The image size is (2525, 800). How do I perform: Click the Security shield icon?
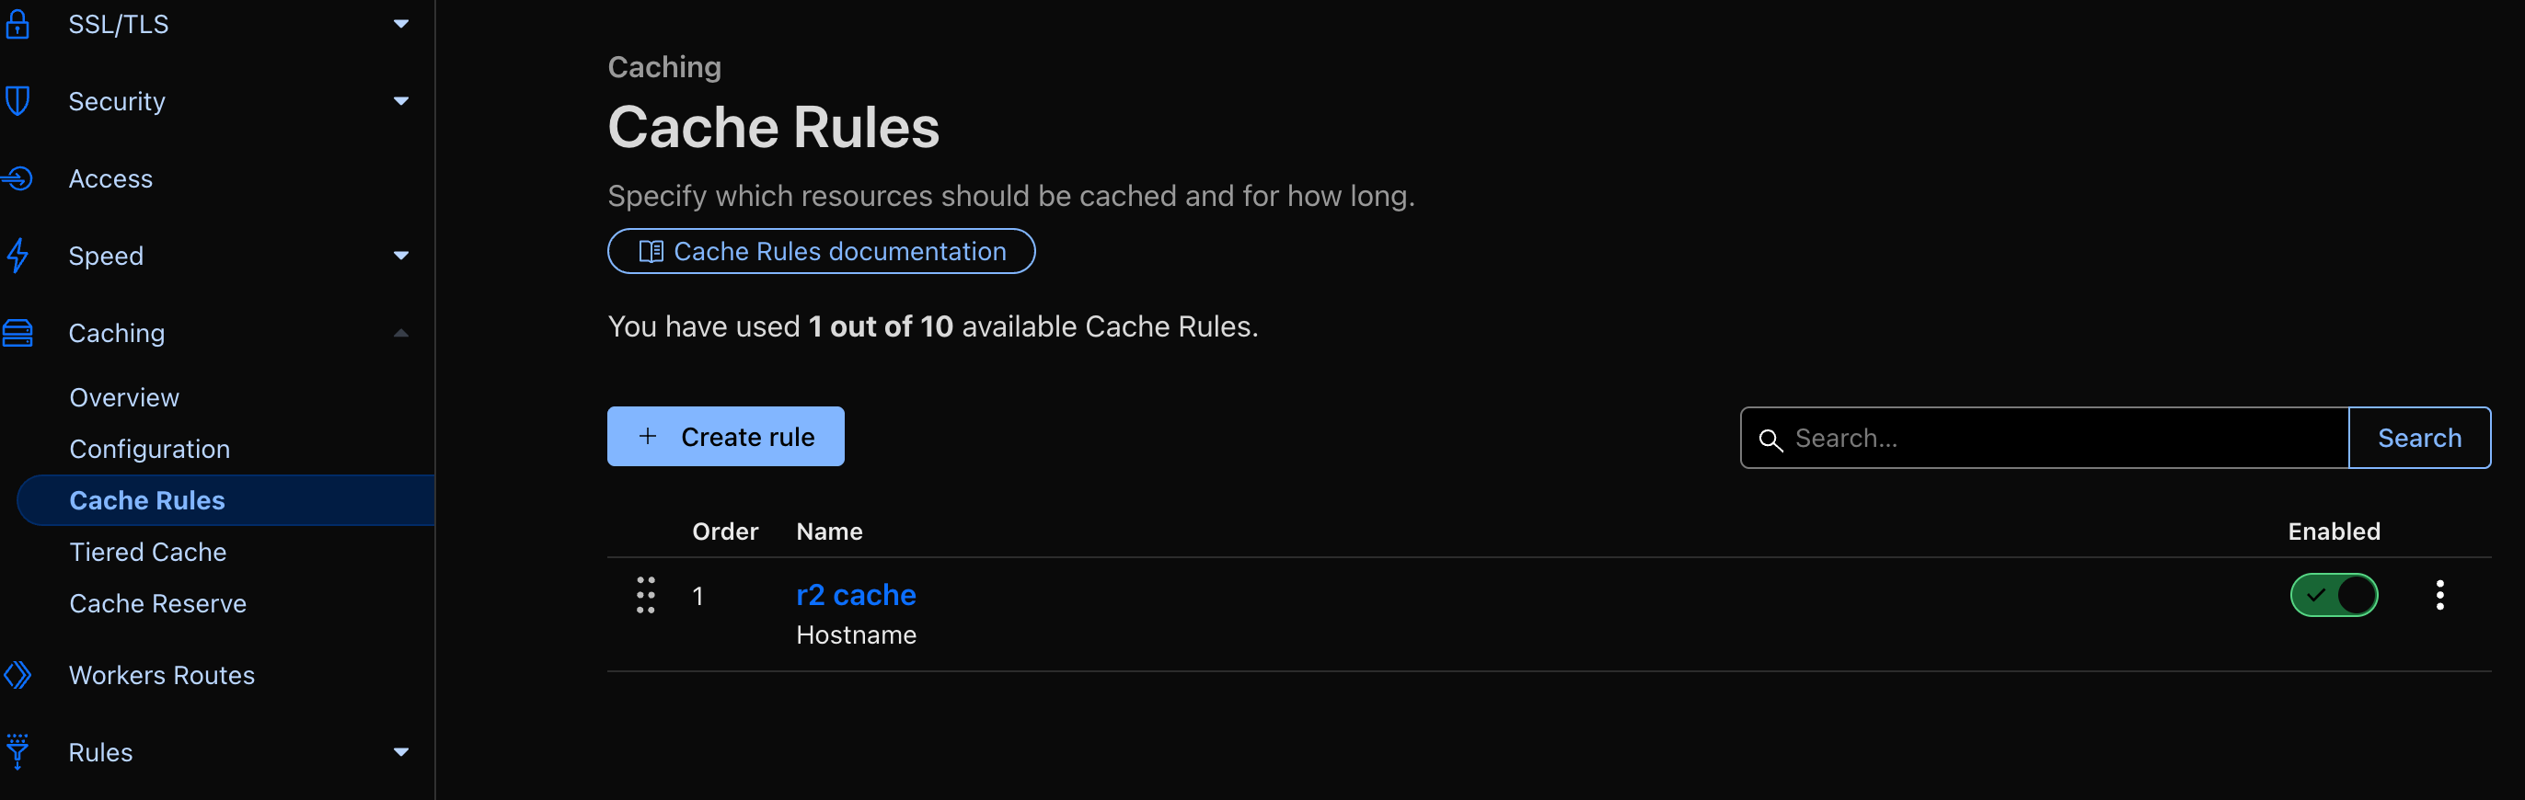[x=17, y=101]
